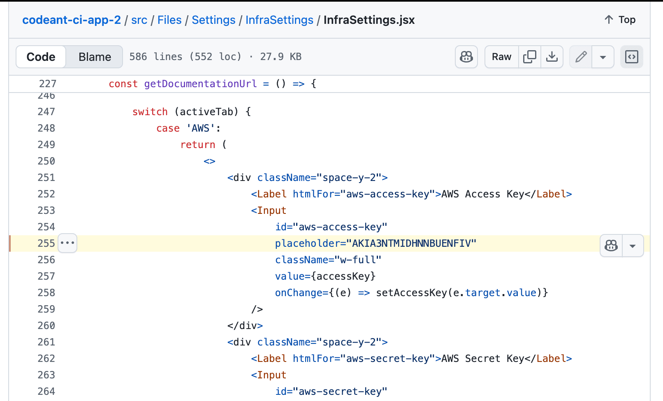
Task: Switch to Code view tab
Action: pos(41,57)
